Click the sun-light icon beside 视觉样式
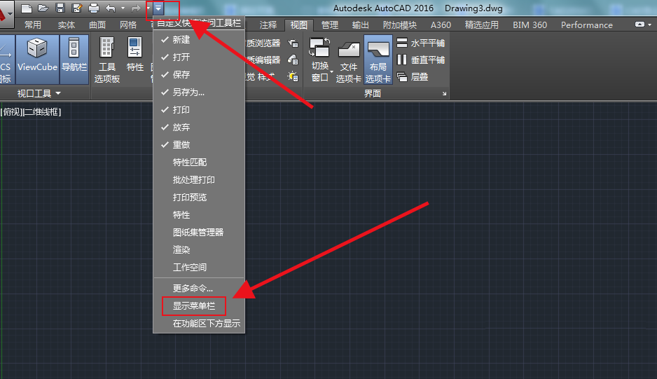The image size is (657, 379). click(293, 77)
